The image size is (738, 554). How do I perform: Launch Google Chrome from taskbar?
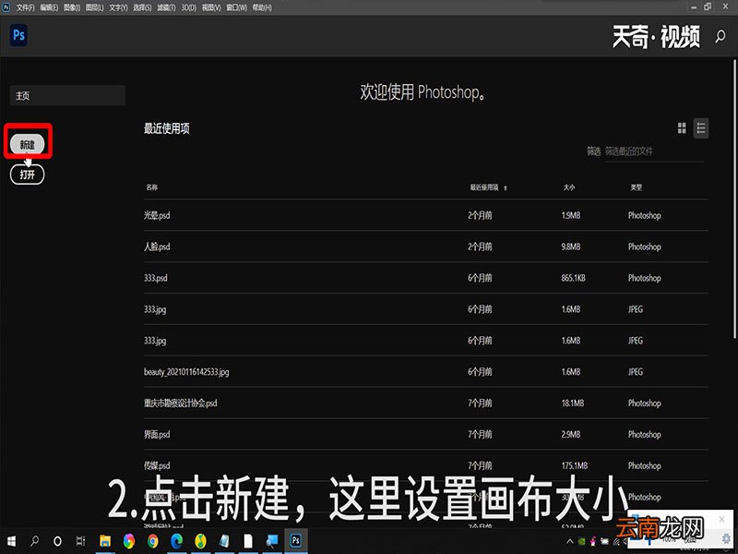(152, 541)
